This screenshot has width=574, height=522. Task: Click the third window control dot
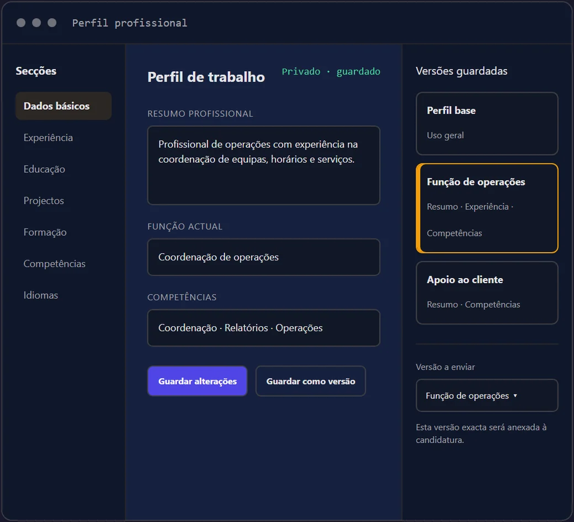[52, 23]
